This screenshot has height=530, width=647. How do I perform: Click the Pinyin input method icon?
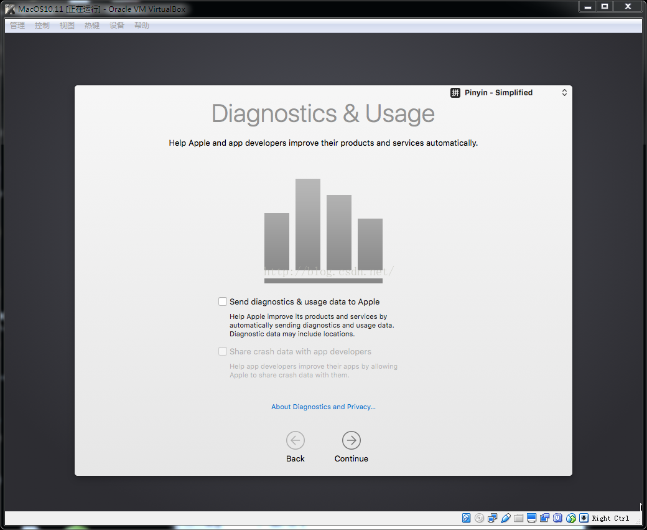[x=455, y=93]
